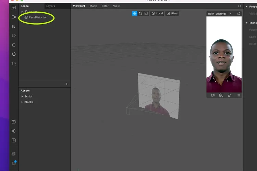
Task: Click the add object plus button
Action: click(66, 84)
